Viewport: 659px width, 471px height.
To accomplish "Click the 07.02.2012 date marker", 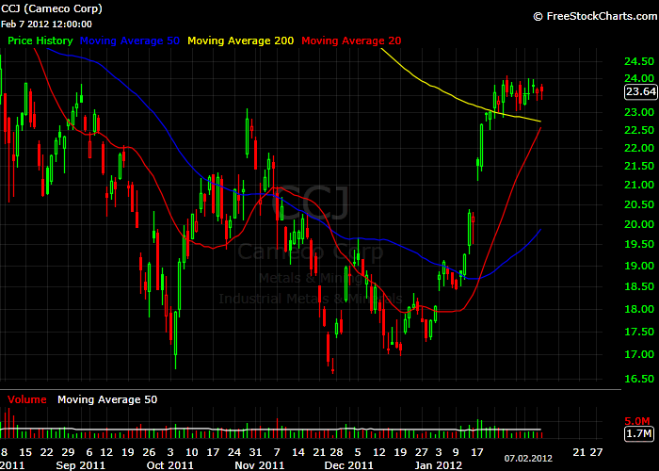I will [528, 459].
